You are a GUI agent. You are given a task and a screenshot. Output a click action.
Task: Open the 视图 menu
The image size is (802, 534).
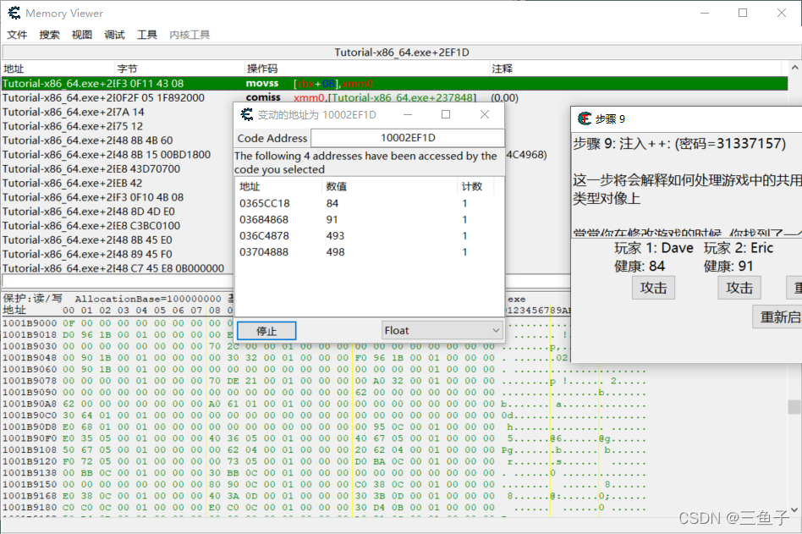point(82,34)
